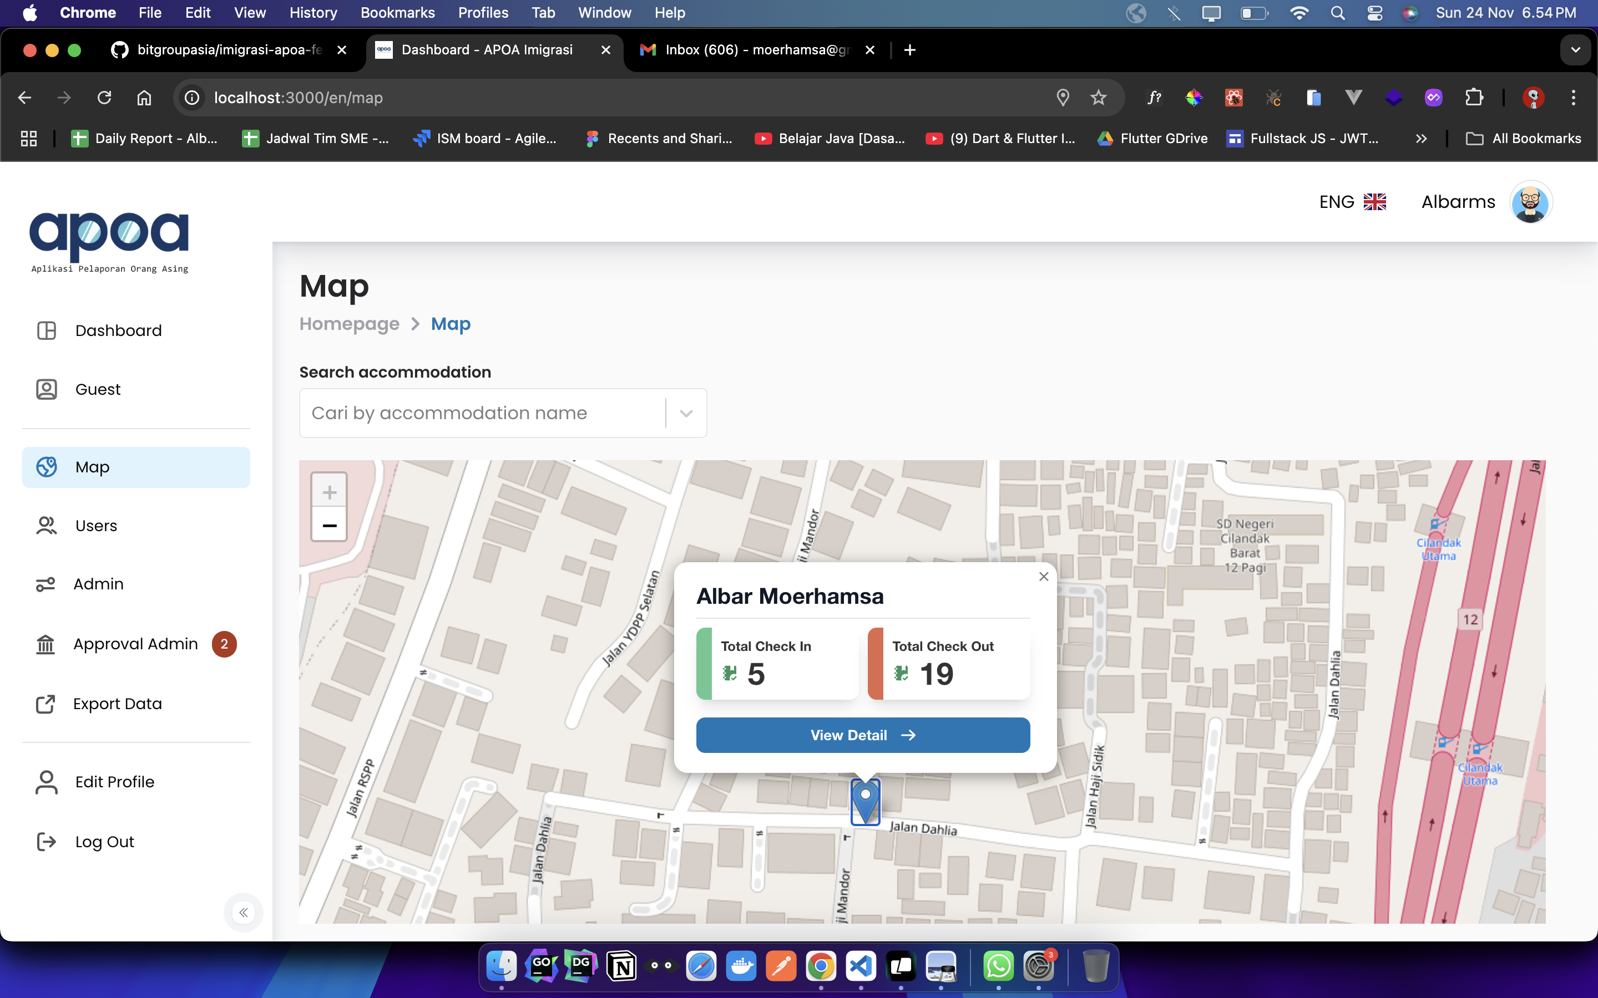The height and width of the screenshot is (998, 1598).
Task: Zoom in the map with plus
Action: coord(330,492)
